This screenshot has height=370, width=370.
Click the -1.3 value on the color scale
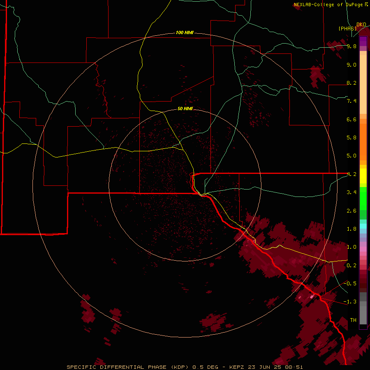pyautogui.click(x=350, y=302)
